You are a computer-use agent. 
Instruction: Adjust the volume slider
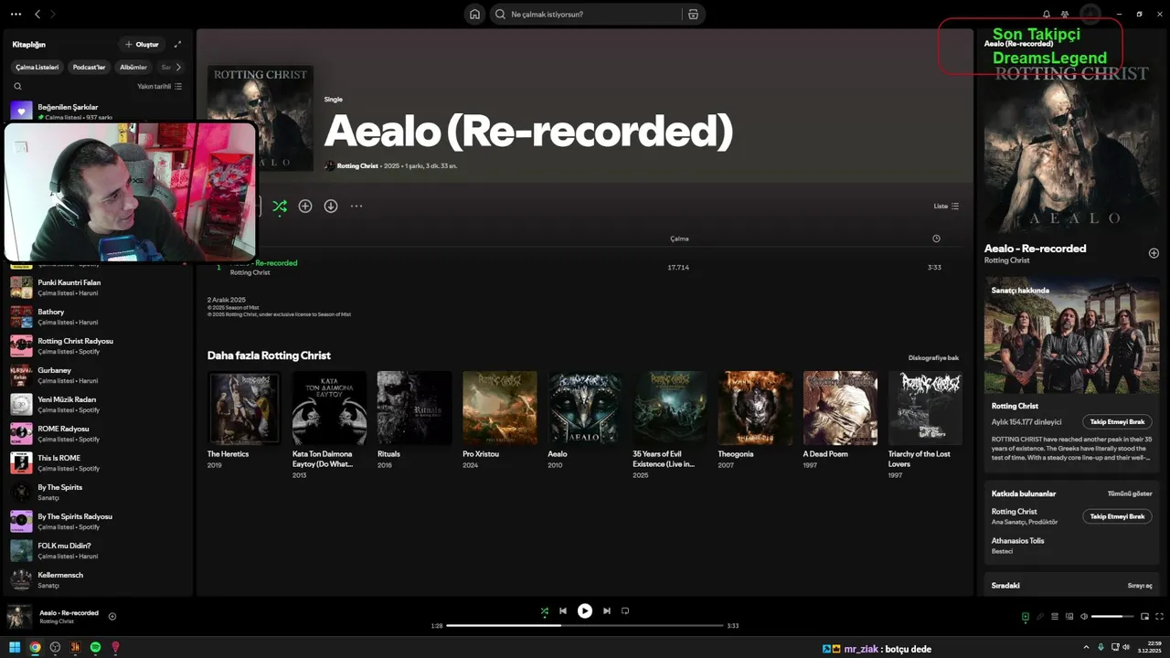[1112, 617]
